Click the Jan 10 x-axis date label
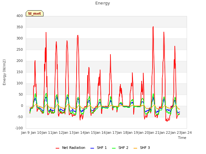 pos(36,133)
